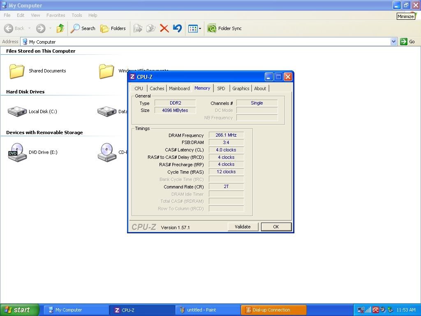
Task: Switch to the Caches tab in CPU-Z
Action: coord(157,88)
